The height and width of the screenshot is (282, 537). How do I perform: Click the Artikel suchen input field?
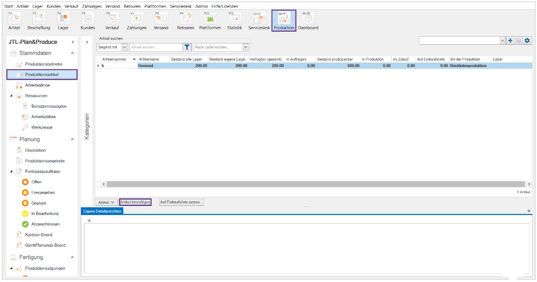click(x=156, y=47)
